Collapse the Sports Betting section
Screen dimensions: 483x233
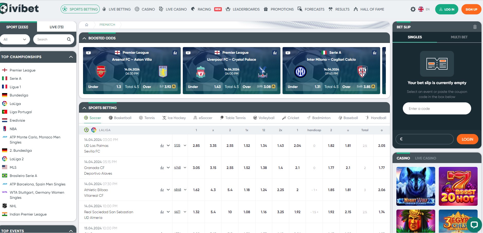[x=84, y=108]
